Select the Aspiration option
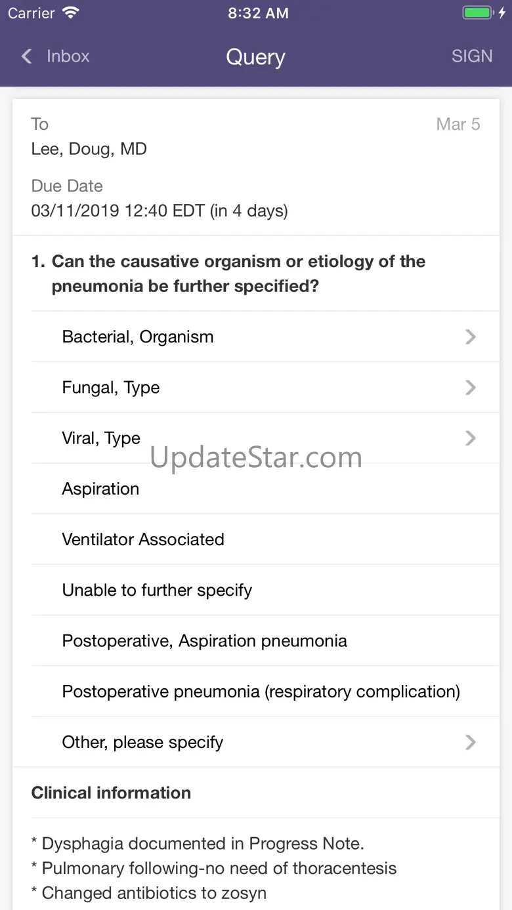The image size is (512, 910). 265,489
